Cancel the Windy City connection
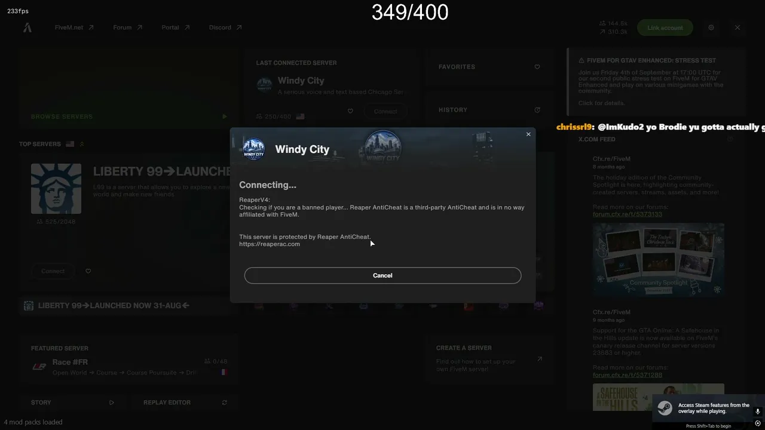Viewport: 765px width, 430px height. pyautogui.click(x=382, y=275)
